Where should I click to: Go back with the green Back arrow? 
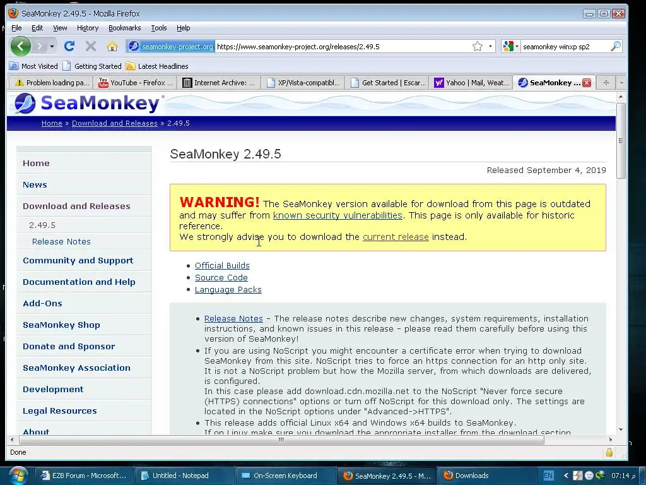point(21,46)
